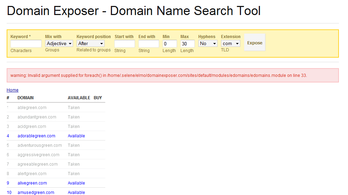The height and width of the screenshot is (195, 348).
Task: Follow the Home breadcrumb link
Action: pyautogui.click(x=13, y=90)
